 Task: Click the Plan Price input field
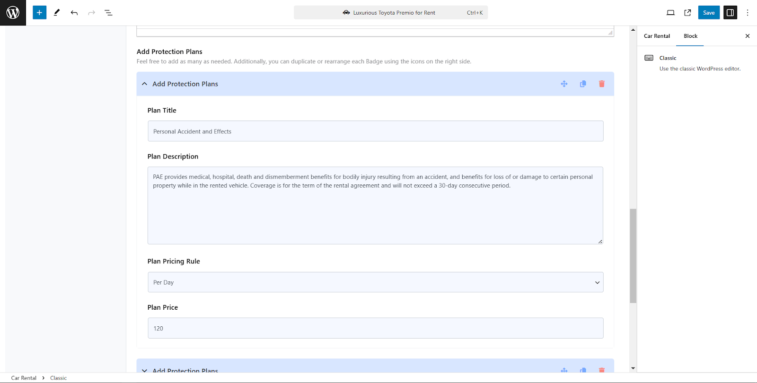click(x=375, y=328)
